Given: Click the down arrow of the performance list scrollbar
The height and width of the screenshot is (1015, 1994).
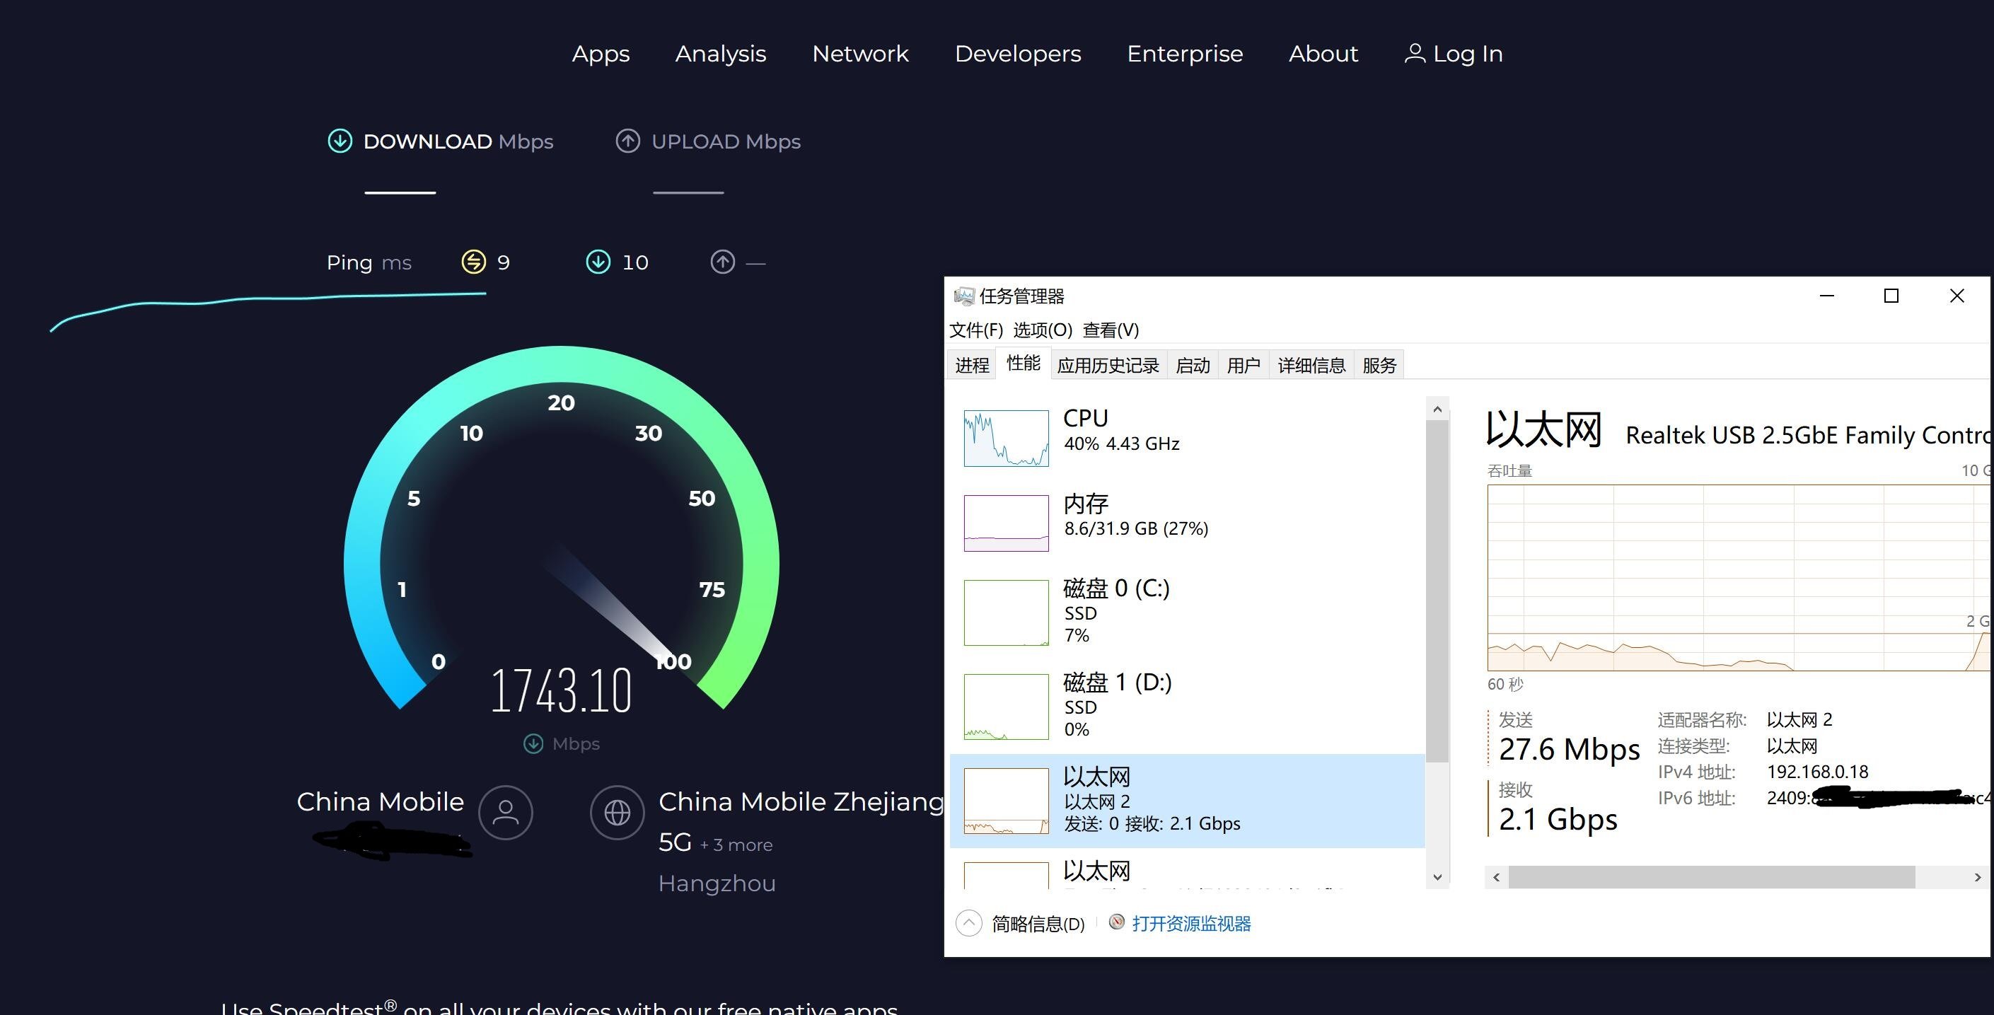Looking at the screenshot, I should 1437,877.
